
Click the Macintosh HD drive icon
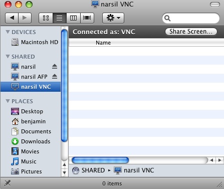click(x=15, y=42)
